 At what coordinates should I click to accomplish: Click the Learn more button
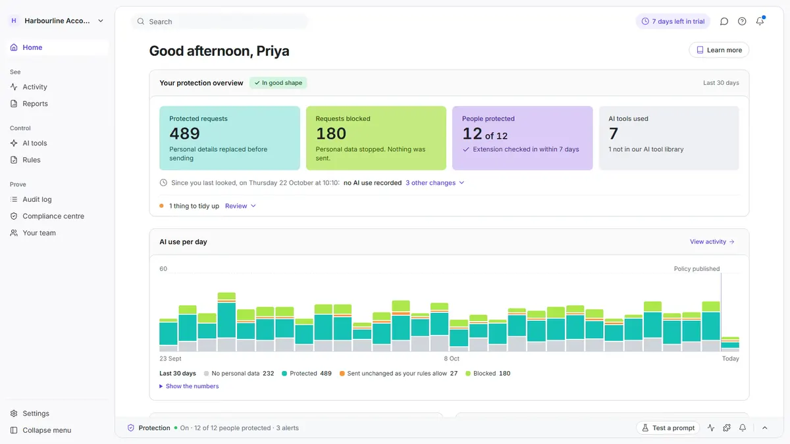point(719,50)
